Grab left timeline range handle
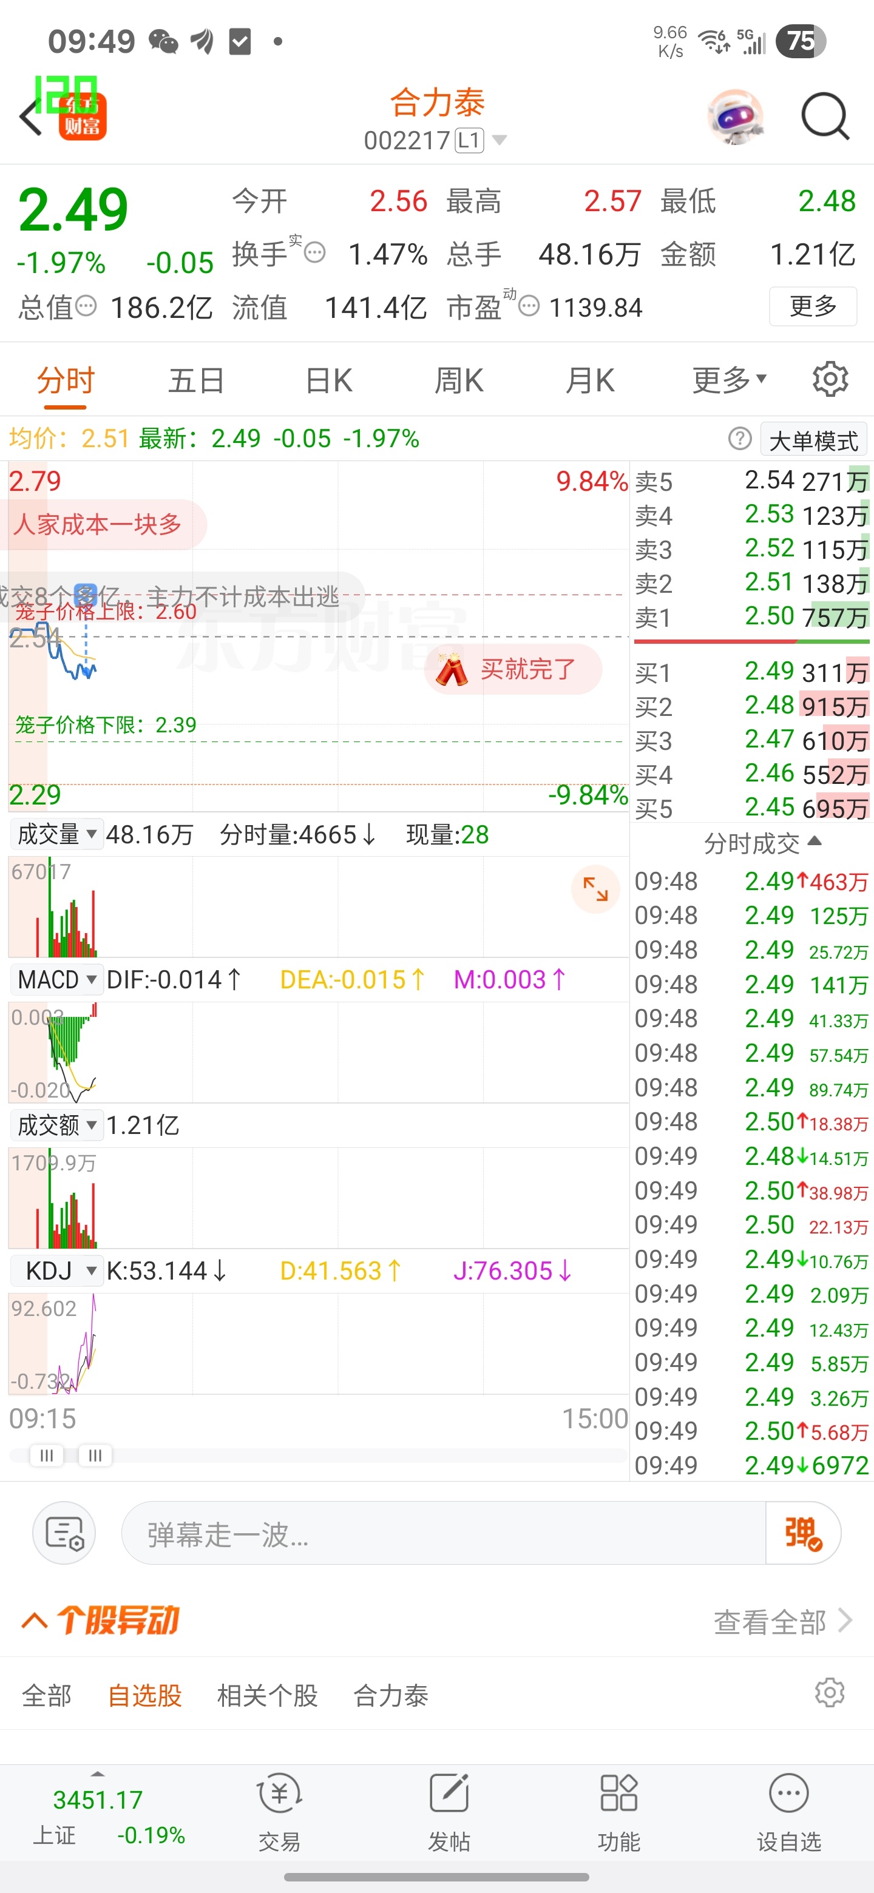 (x=46, y=1455)
